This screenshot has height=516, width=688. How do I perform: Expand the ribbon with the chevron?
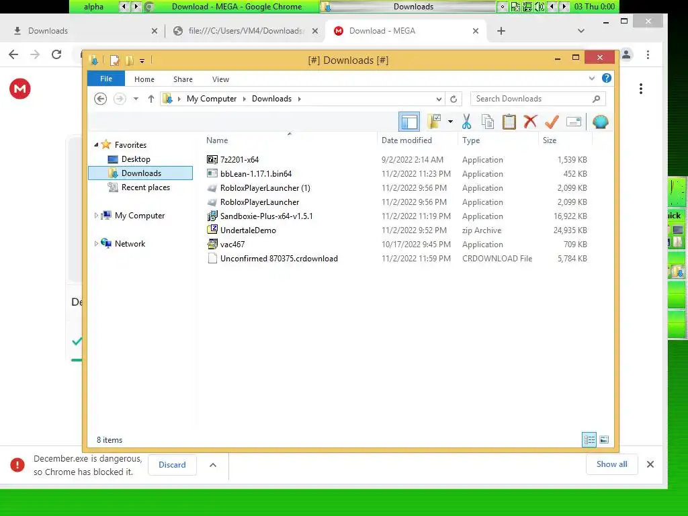591,78
